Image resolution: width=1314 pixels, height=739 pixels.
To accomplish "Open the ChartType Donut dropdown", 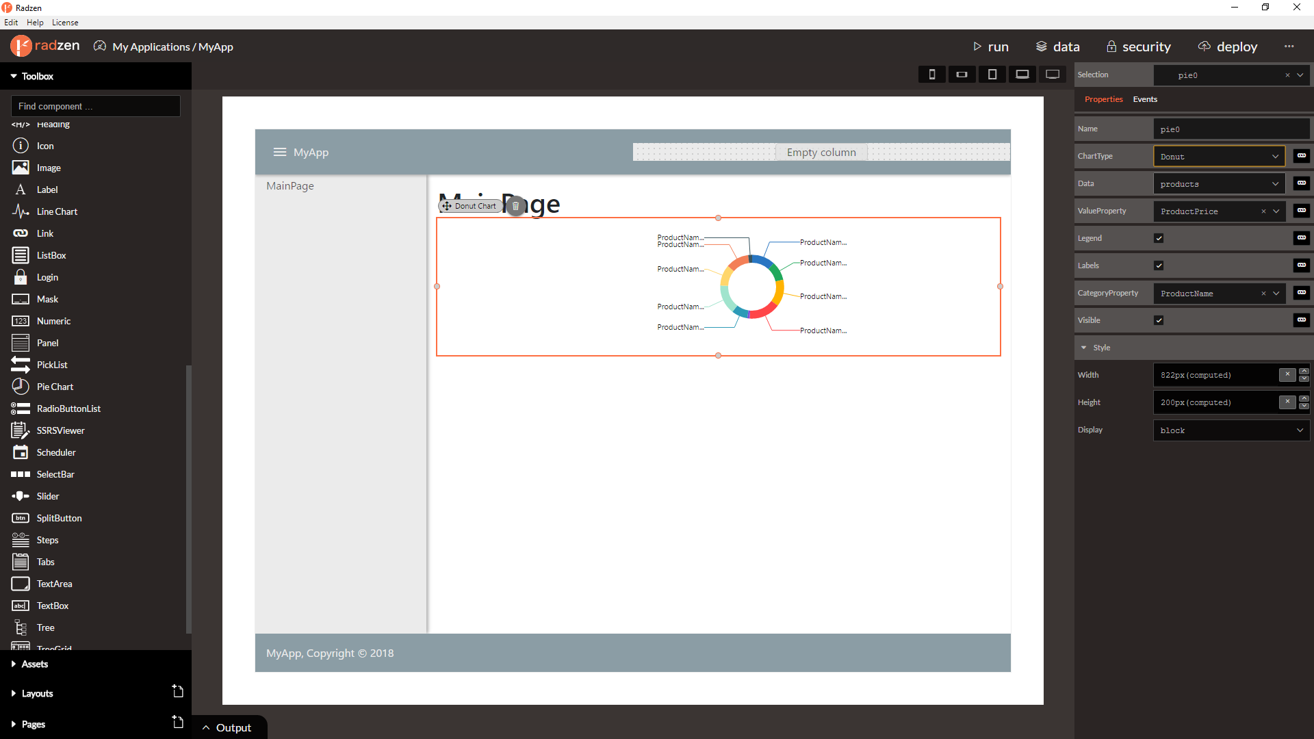I will [1219, 156].
